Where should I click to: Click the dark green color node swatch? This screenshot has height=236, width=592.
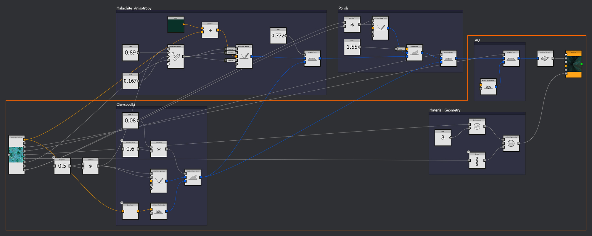[x=176, y=26]
